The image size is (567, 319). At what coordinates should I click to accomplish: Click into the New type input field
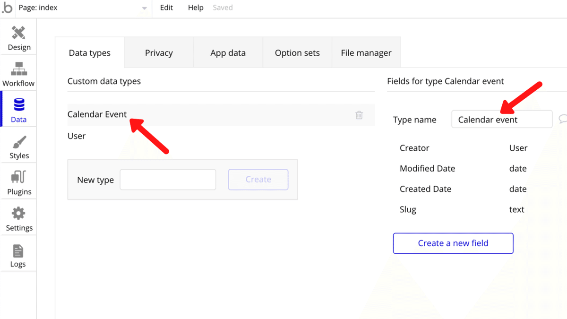point(168,180)
